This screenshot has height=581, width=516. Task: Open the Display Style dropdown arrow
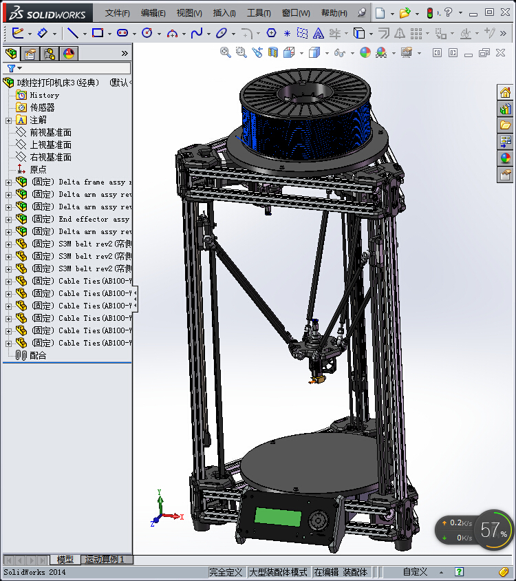point(327,54)
